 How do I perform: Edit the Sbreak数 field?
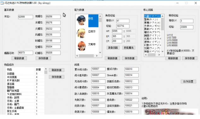[x=132, y=75]
